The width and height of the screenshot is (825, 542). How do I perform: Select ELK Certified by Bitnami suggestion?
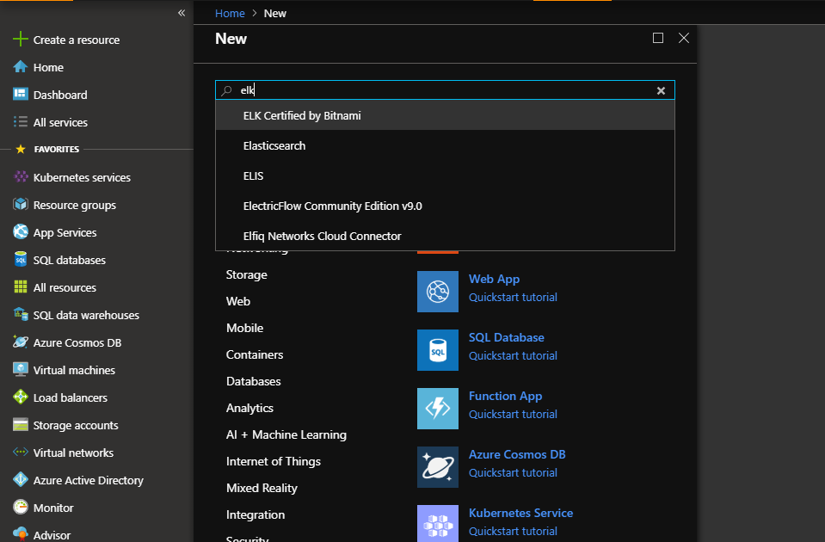pos(302,115)
